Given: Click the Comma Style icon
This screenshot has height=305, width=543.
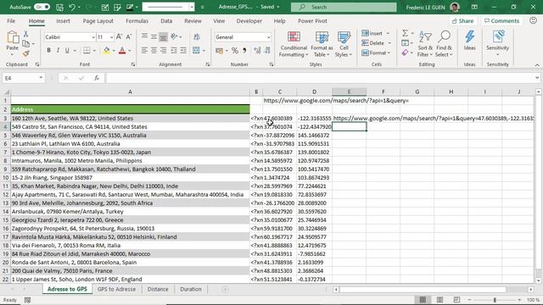Looking at the screenshot, I should tap(244, 51).
